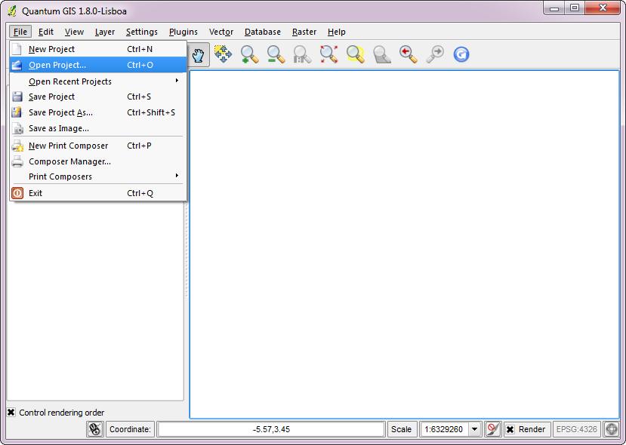This screenshot has height=445, width=626.
Task: Click the New Project blank page icon
Action: click(x=17, y=49)
